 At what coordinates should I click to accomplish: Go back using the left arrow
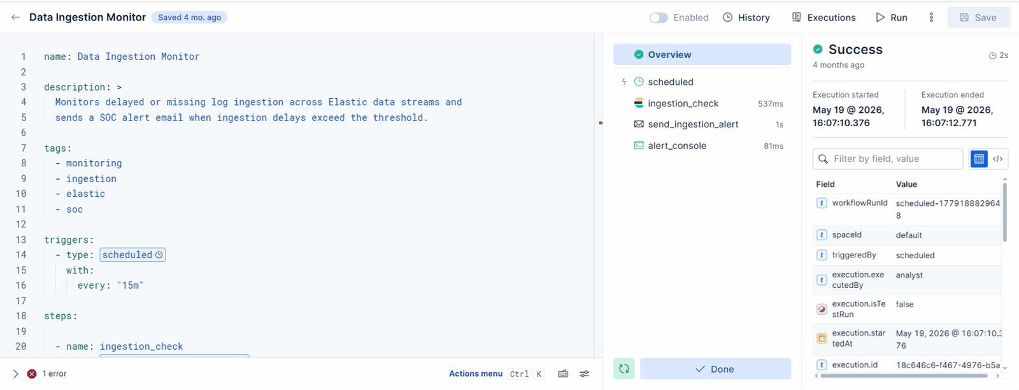(x=15, y=17)
